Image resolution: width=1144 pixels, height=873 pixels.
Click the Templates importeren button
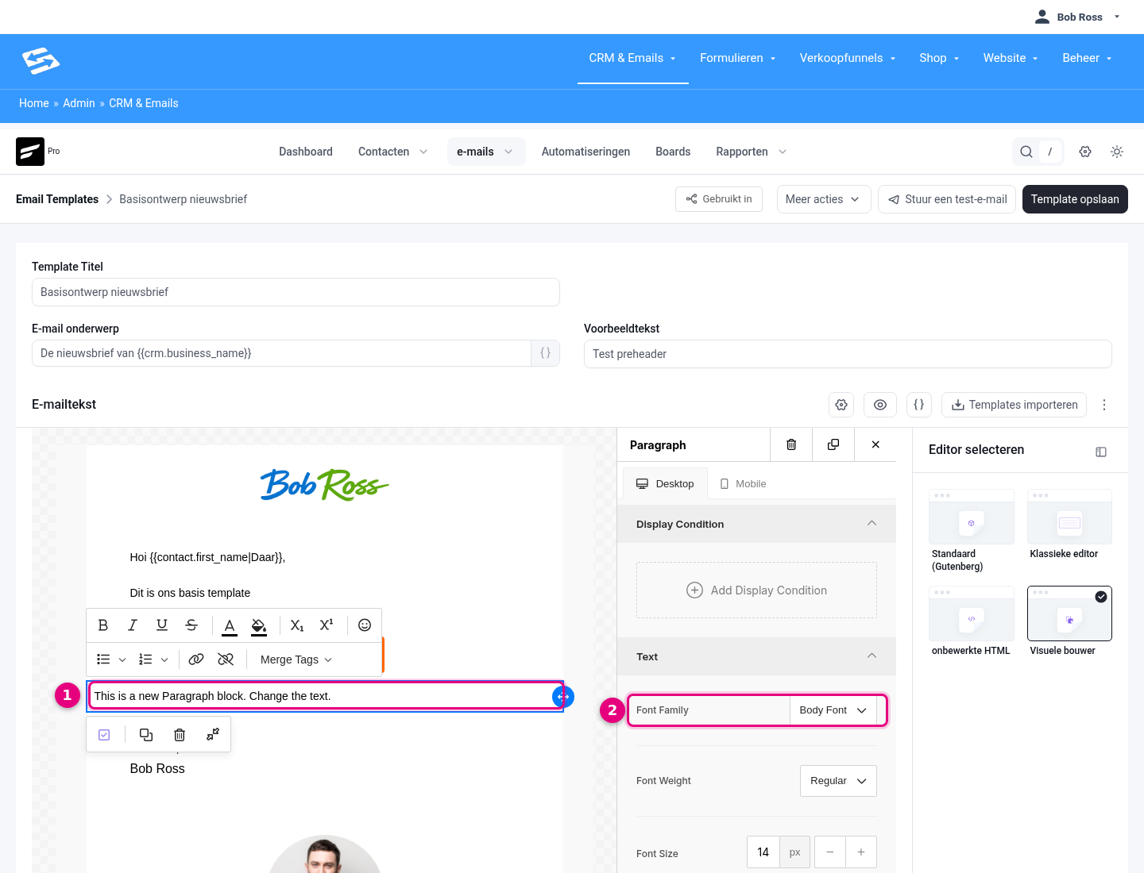click(x=1015, y=405)
